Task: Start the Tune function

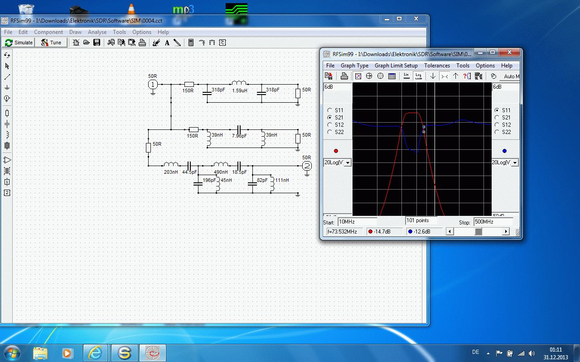Action: tap(51, 43)
